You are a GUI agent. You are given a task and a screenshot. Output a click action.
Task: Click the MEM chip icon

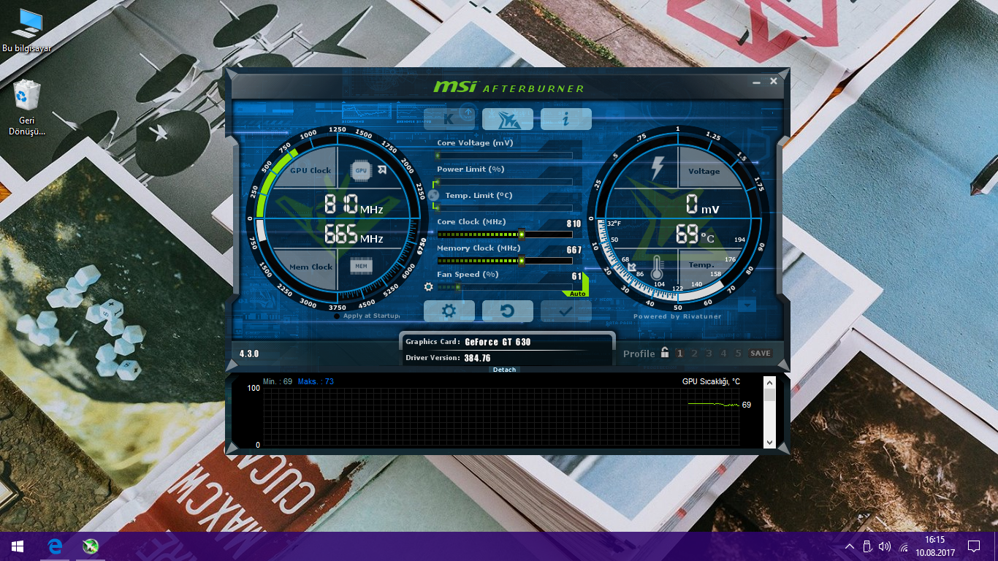361,267
